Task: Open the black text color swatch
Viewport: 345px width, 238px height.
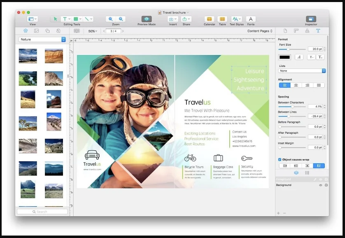Action: pos(284,57)
